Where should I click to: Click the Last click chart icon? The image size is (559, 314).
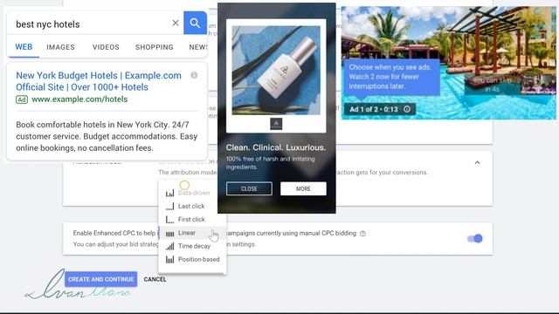click(169, 206)
